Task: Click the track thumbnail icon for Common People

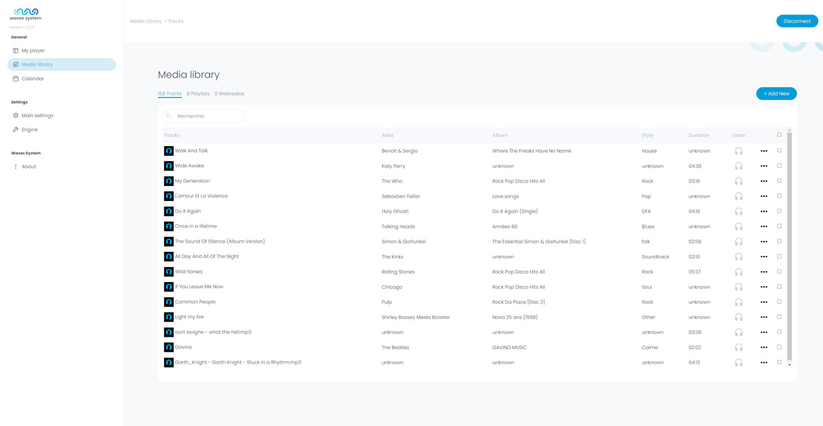Action: coord(169,302)
